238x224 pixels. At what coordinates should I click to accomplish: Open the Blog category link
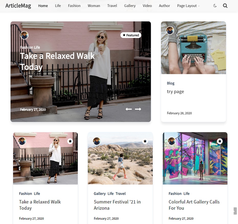(x=171, y=83)
